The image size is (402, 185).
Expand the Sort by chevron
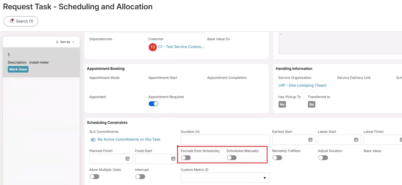(73, 42)
